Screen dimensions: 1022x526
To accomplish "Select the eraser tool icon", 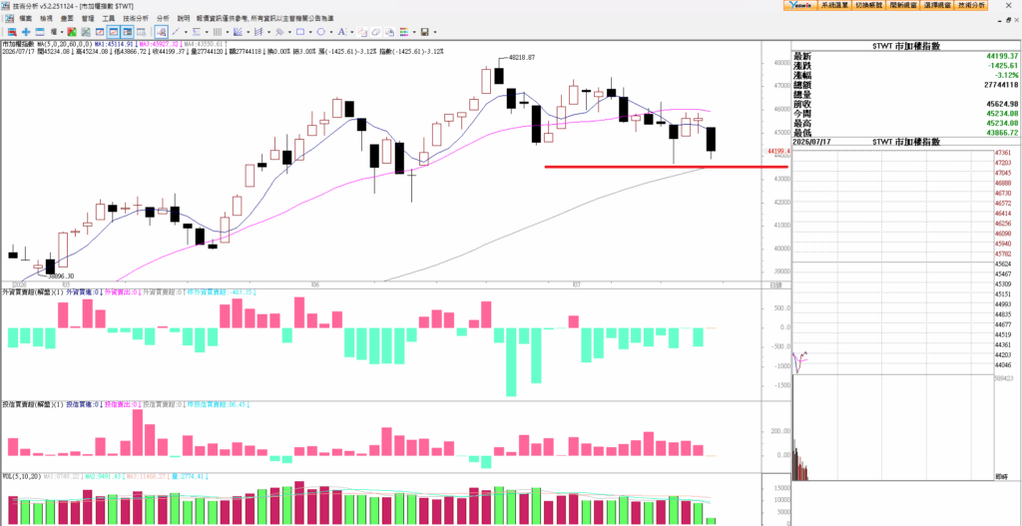I will coord(376,32).
